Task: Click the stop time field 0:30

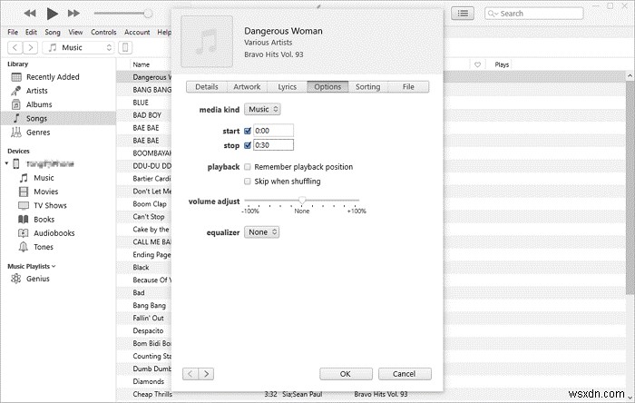Action: pyautogui.click(x=273, y=145)
